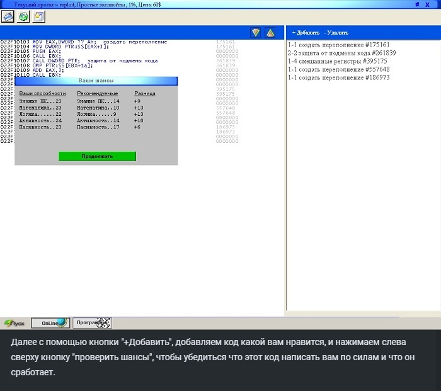This screenshot has height=391, width=441.
Task: Switch to Программы taskbar item
Action: click(x=91, y=323)
